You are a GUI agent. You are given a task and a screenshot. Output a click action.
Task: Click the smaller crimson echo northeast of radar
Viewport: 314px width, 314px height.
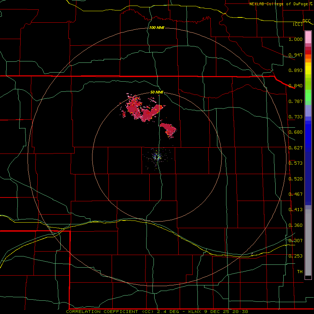(169, 130)
